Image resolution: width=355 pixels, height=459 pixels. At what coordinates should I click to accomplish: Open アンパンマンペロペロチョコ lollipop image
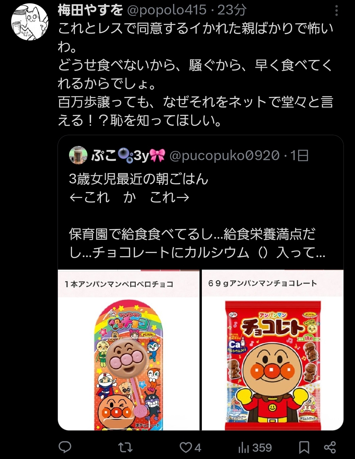(x=129, y=350)
